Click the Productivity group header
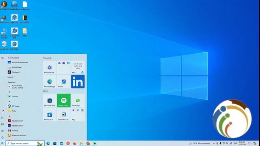The height and width of the screenshot is (146, 260). pos(47,58)
